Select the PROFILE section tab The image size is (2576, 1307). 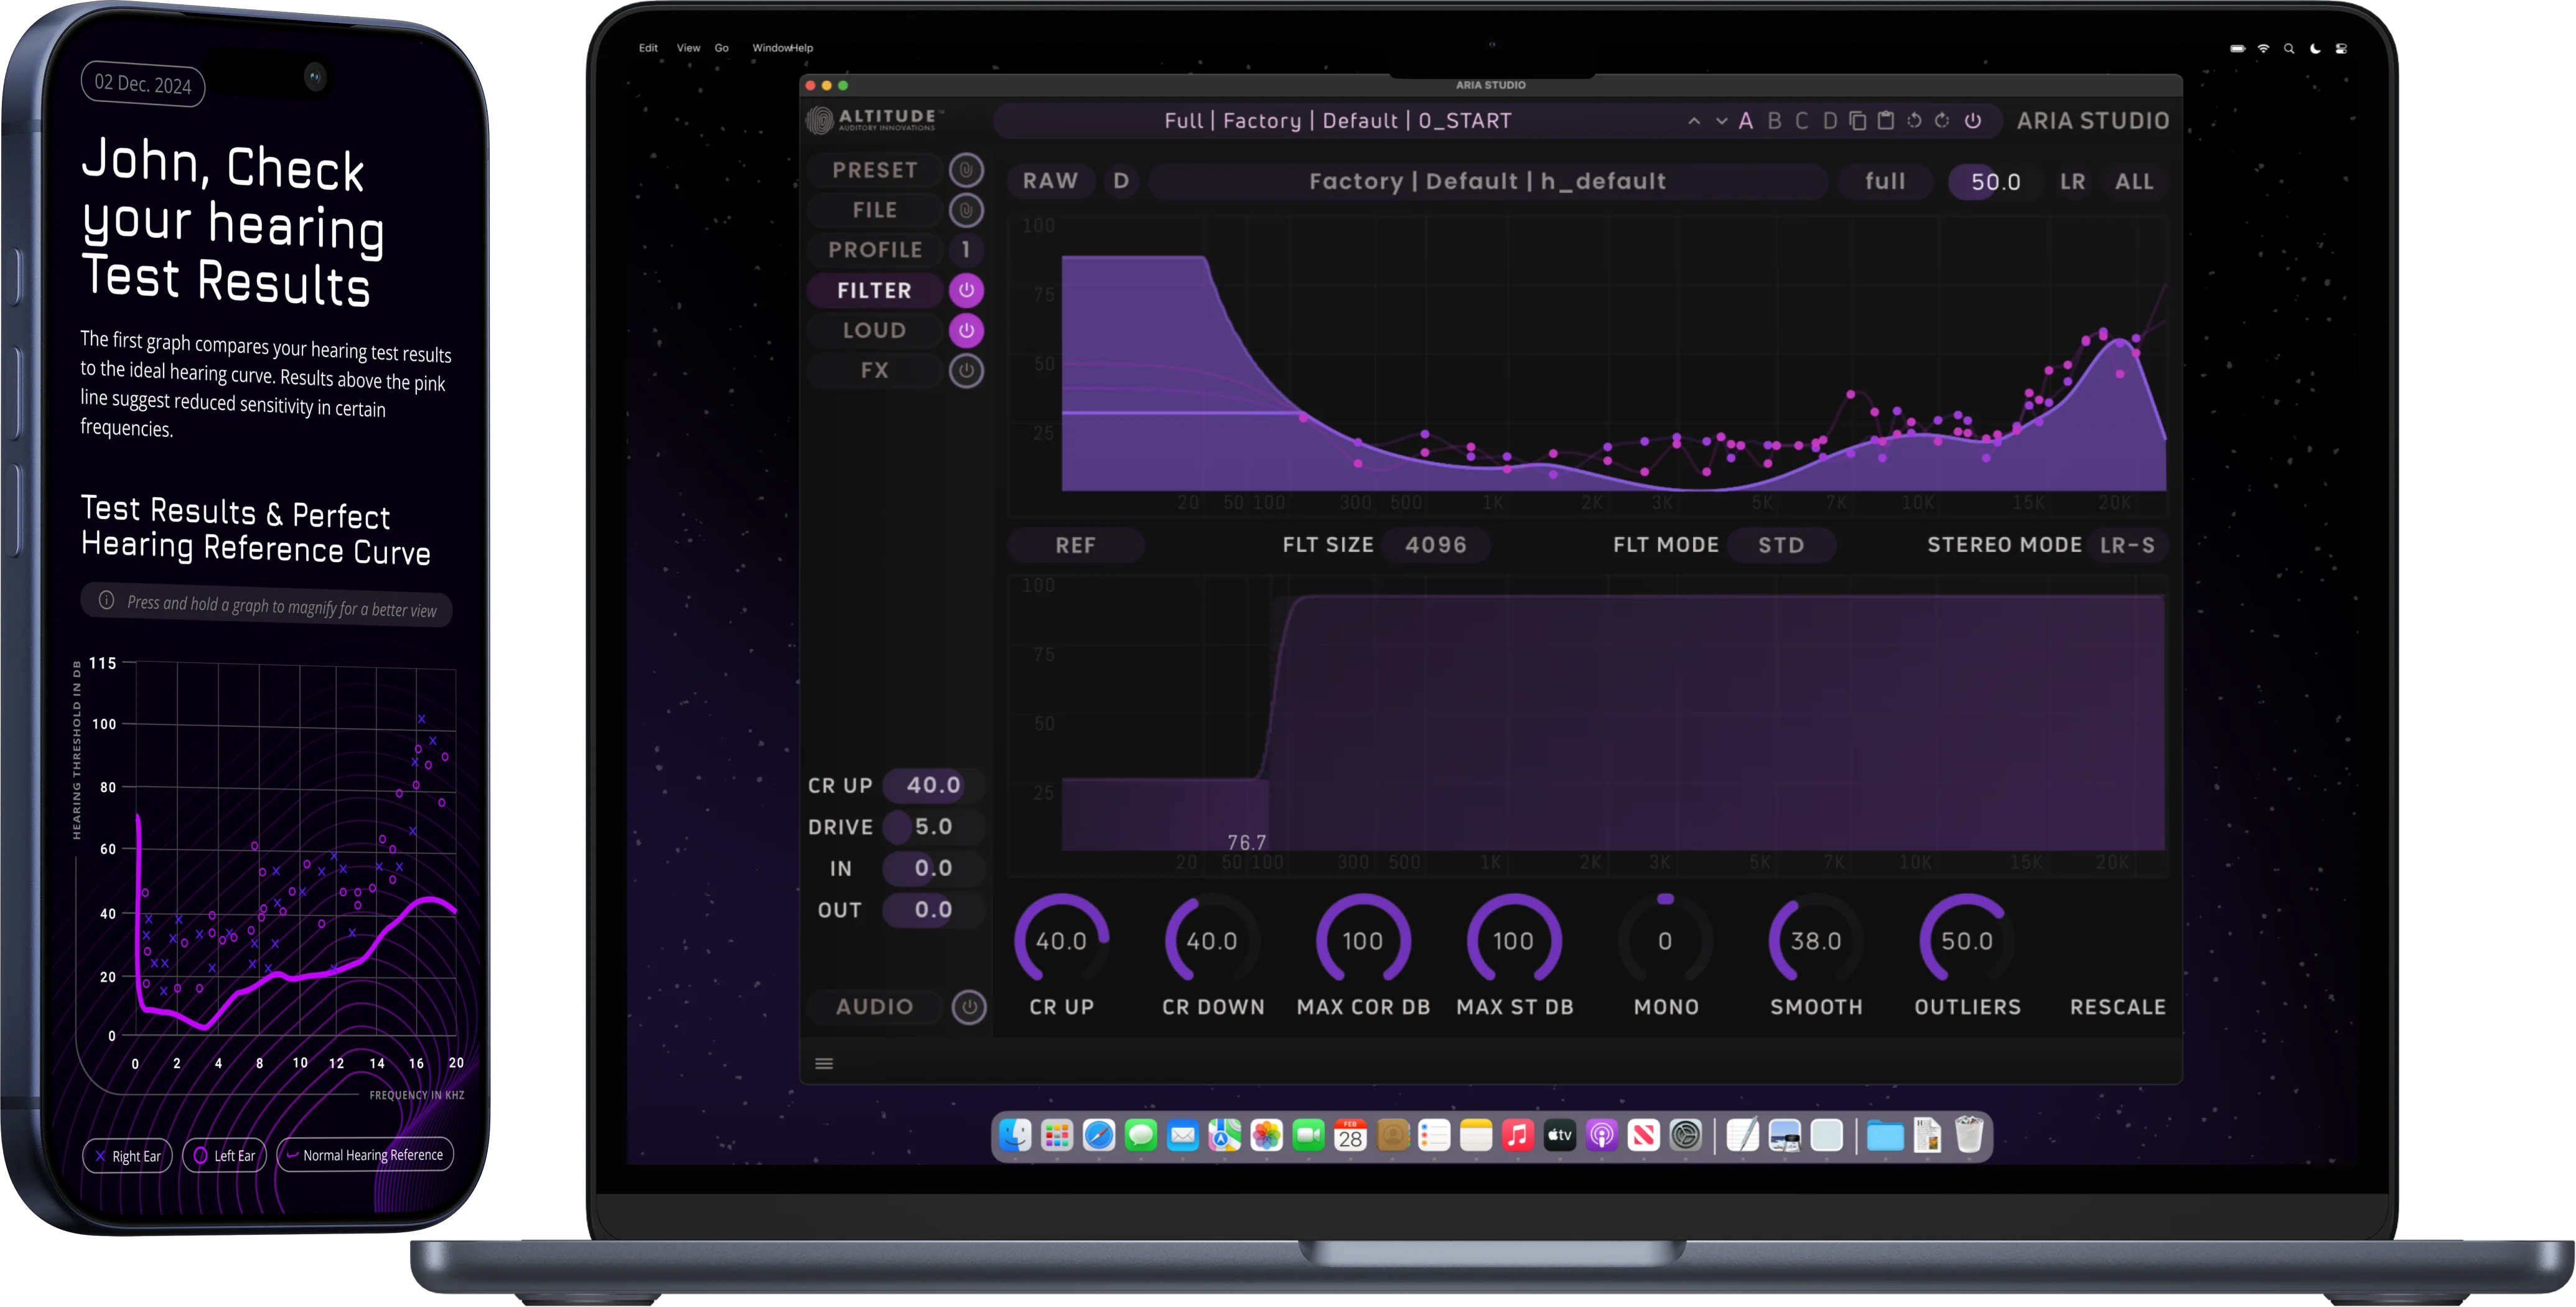pyautogui.click(x=875, y=250)
